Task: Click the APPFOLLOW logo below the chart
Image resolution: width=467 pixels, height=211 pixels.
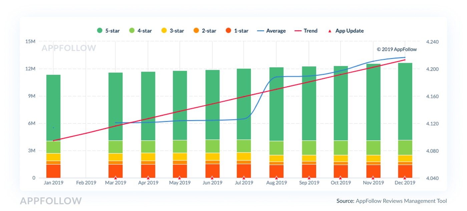Action: tap(51, 201)
